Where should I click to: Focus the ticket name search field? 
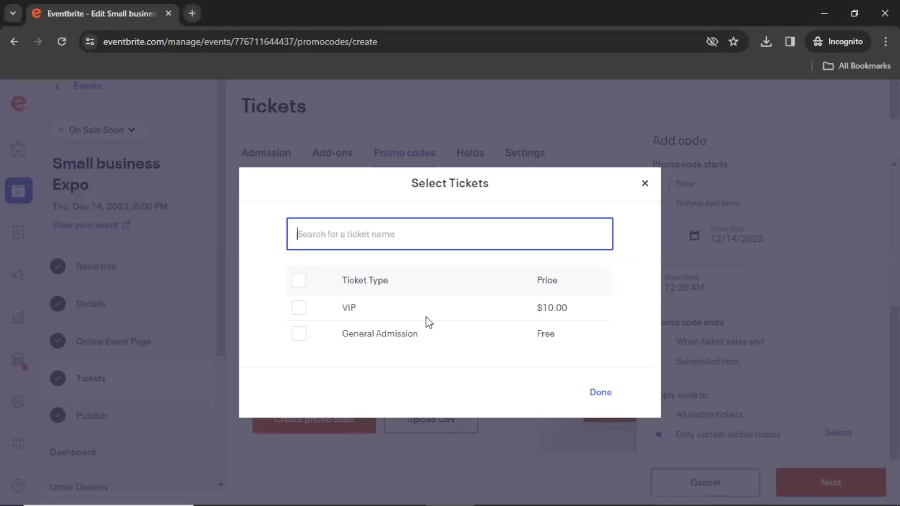pos(450,234)
